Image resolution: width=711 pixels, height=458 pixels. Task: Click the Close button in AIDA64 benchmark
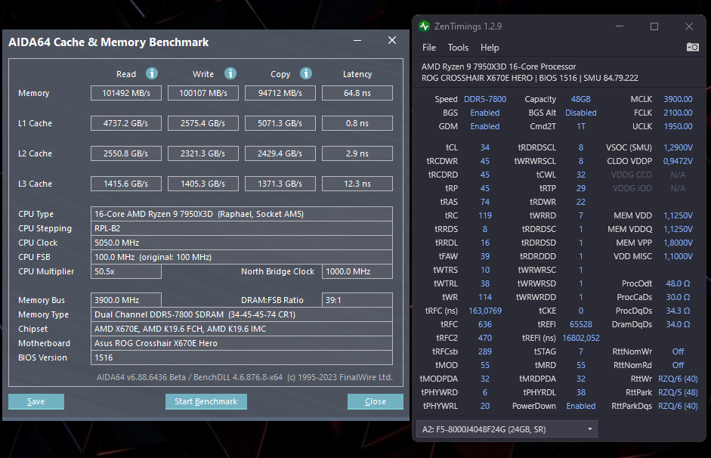click(375, 401)
